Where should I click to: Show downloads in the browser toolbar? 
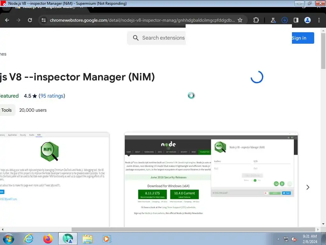pos(284,20)
